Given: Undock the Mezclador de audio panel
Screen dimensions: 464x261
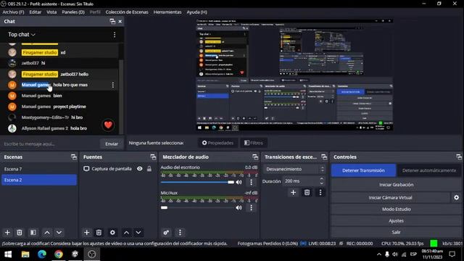Looking at the screenshot, I should tap(255, 157).
